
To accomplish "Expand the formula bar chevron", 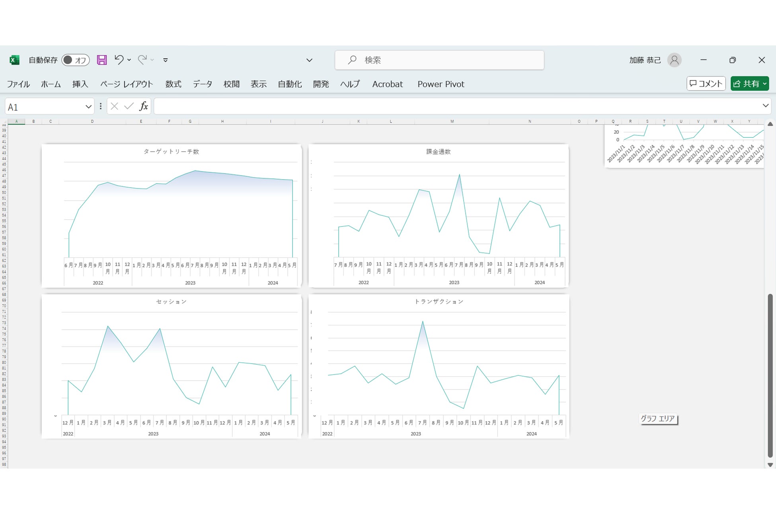I will (765, 106).
